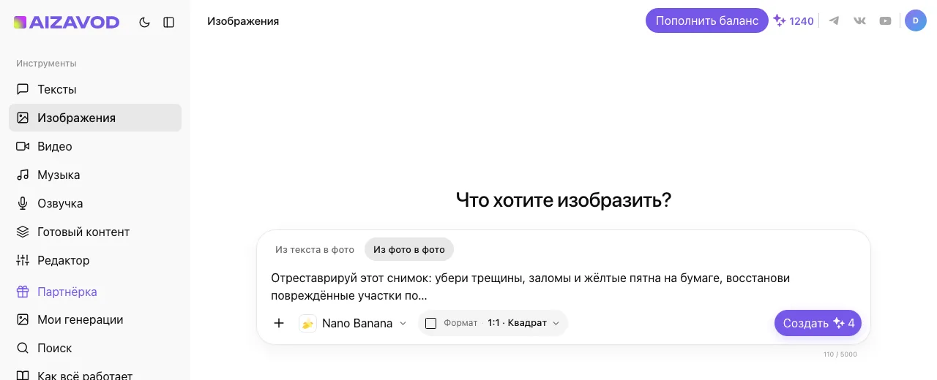Click Пополнить баланс button
Screen dimensions: 937x380
click(x=707, y=20)
